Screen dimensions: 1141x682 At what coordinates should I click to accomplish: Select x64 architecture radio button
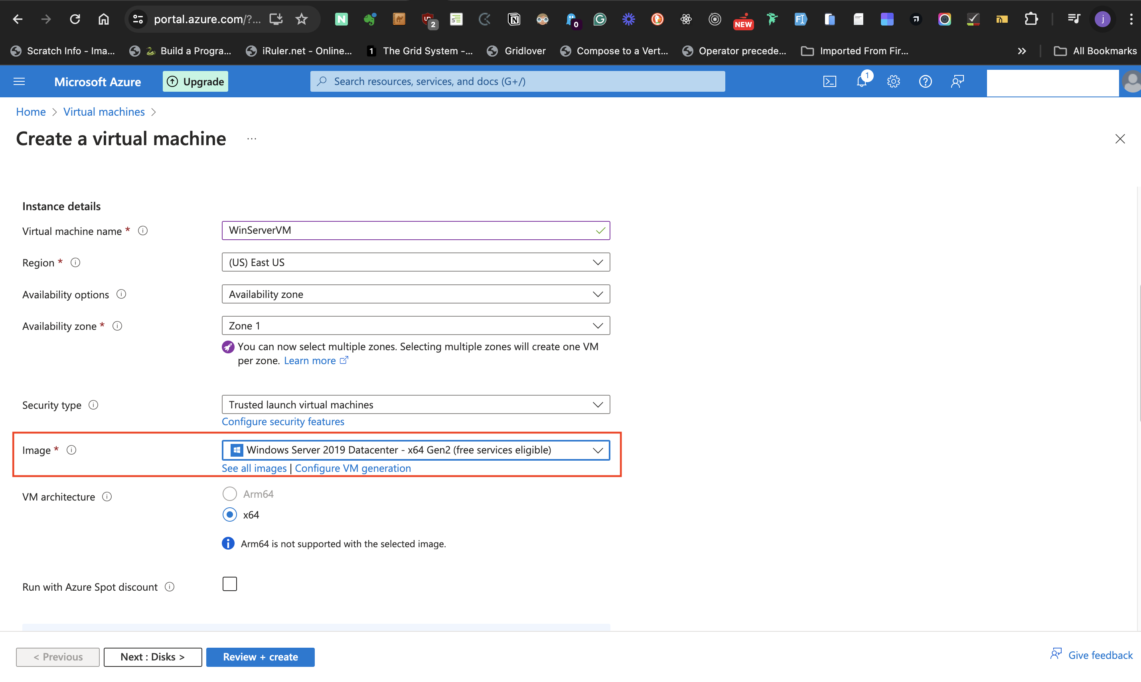(229, 514)
